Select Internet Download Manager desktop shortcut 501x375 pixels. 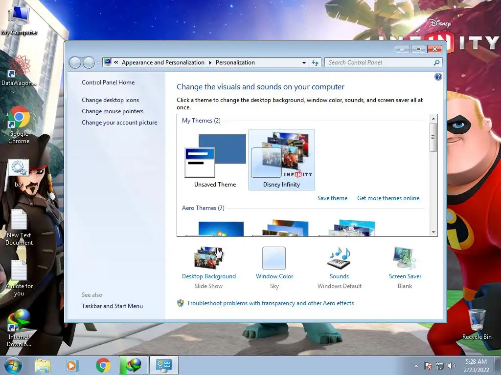coord(19,328)
